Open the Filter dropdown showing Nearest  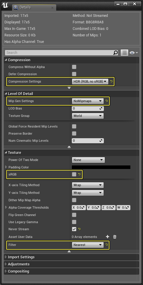point(88,245)
